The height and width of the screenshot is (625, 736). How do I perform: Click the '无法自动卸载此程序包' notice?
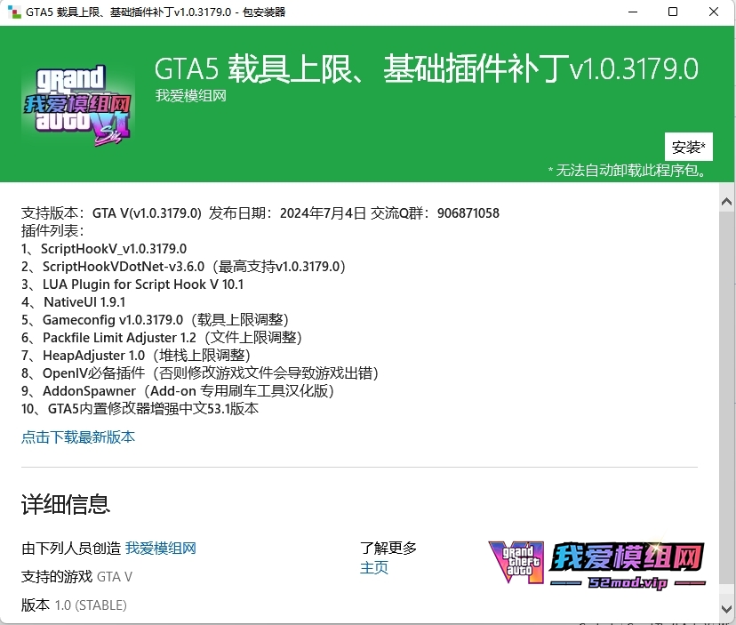(x=628, y=170)
